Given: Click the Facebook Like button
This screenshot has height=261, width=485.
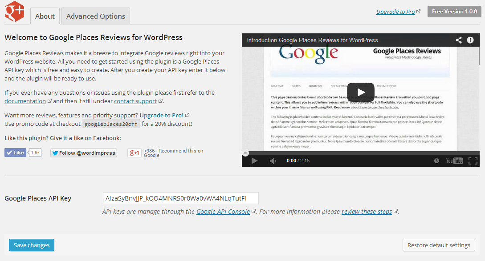Looking at the screenshot, I should click(16, 153).
